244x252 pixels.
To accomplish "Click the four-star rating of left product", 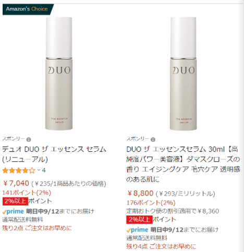I will tap(19, 171).
